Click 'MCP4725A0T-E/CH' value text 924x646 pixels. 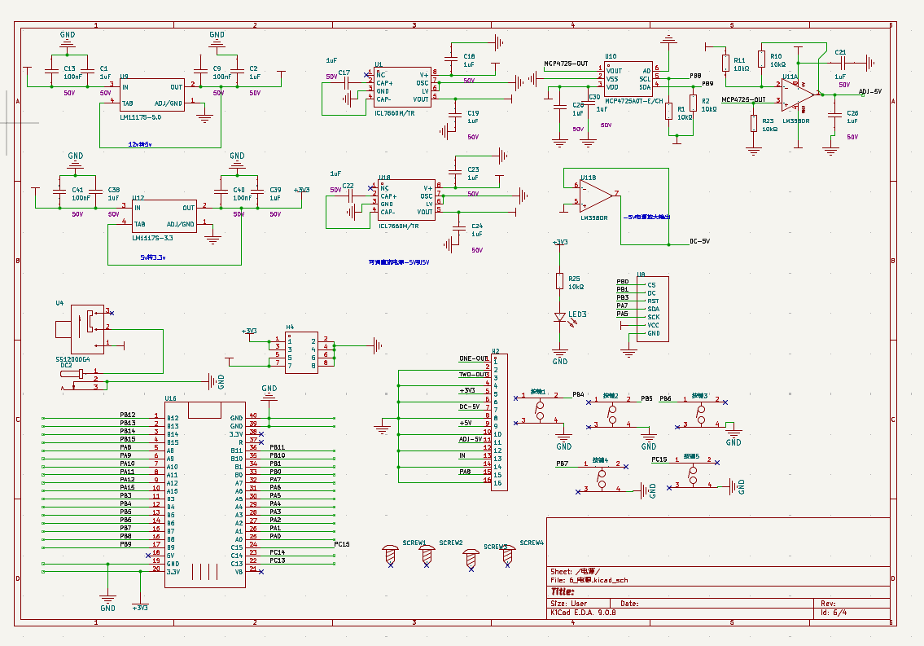click(634, 101)
